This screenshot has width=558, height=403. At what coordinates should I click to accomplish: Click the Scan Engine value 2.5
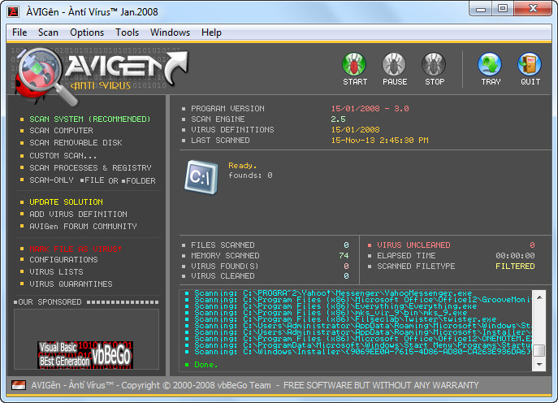coord(338,119)
